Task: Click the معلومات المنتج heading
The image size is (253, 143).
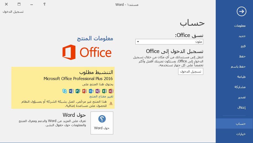Action: 95,38
